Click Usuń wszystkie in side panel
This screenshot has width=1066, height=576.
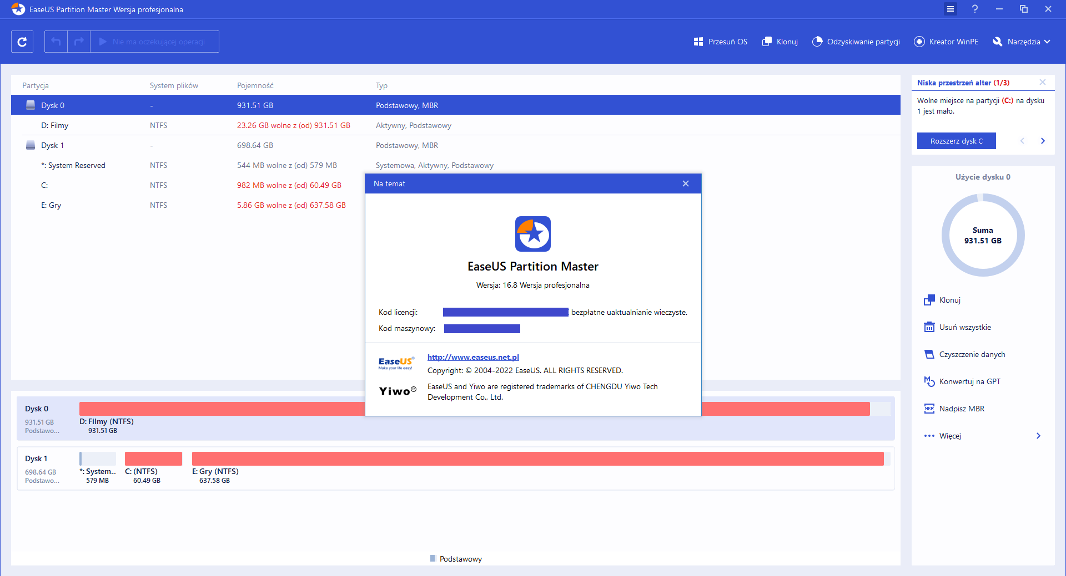click(957, 327)
